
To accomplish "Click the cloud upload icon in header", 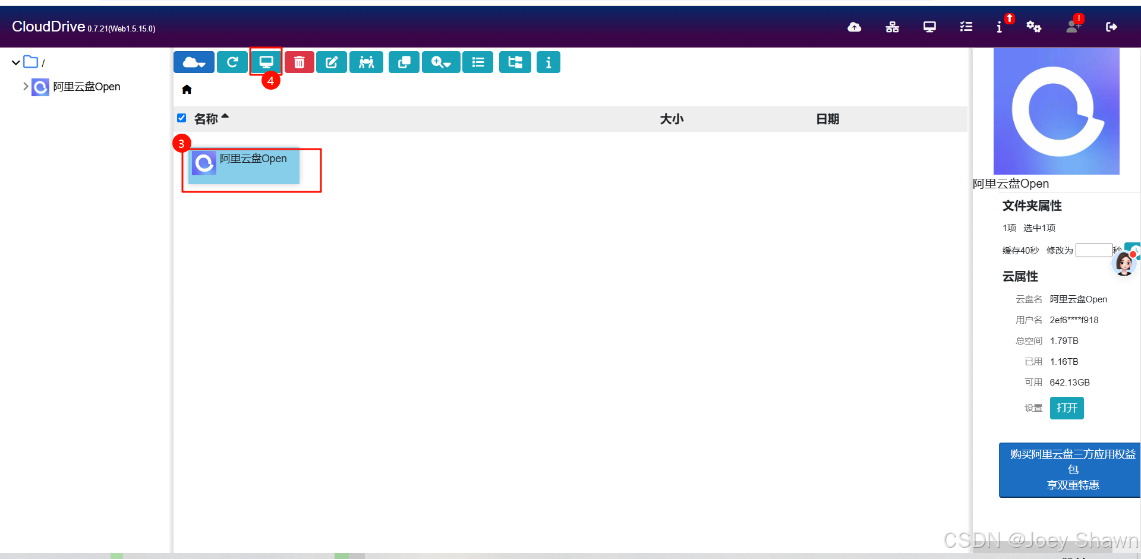I will tap(854, 27).
